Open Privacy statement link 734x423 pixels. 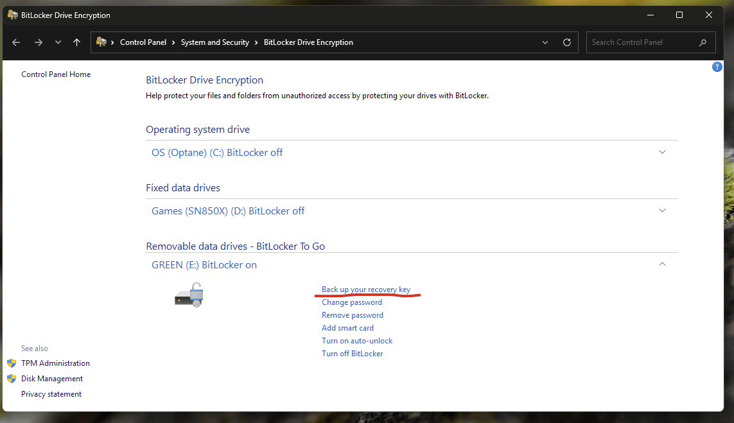pos(51,394)
